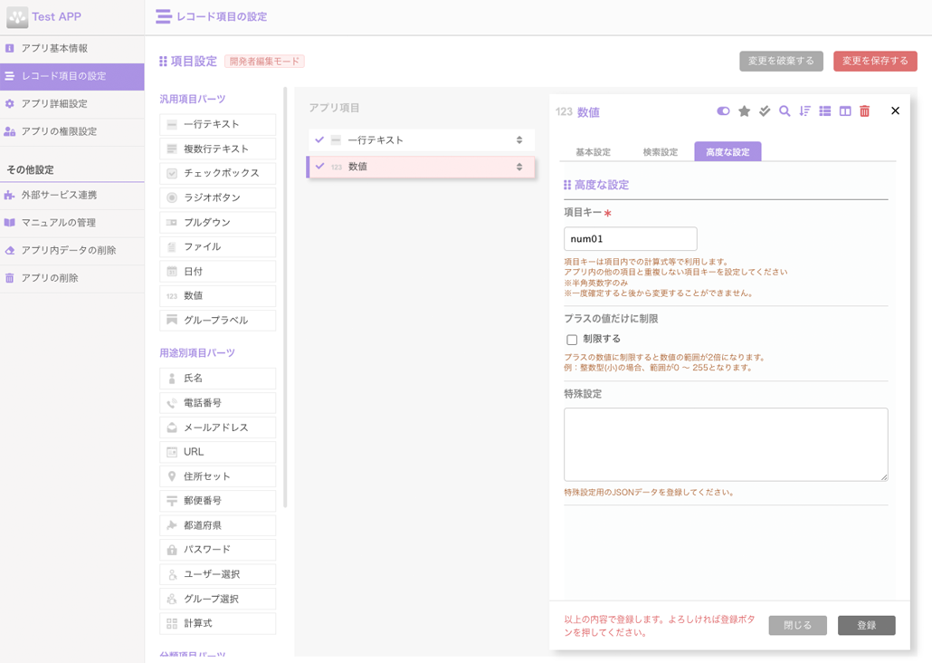Select ラジオボタン part
Screen dimensions: 932x663
(217, 197)
